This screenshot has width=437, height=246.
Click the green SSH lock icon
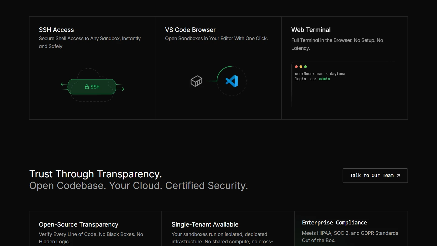coord(87,87)
